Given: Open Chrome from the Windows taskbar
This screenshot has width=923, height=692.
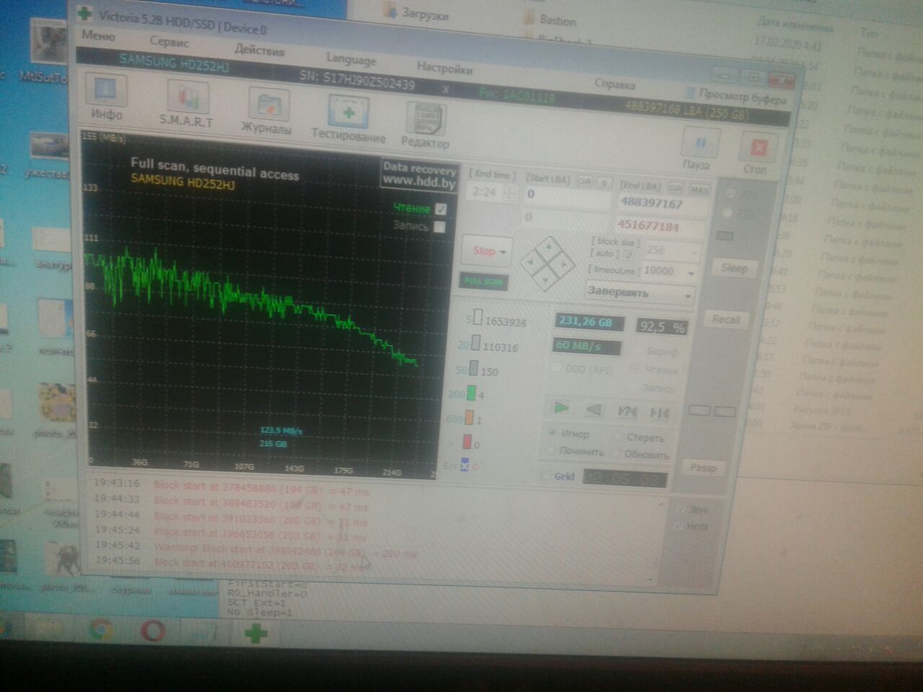Looking at the screenshot, I should [x=102, y=631].
